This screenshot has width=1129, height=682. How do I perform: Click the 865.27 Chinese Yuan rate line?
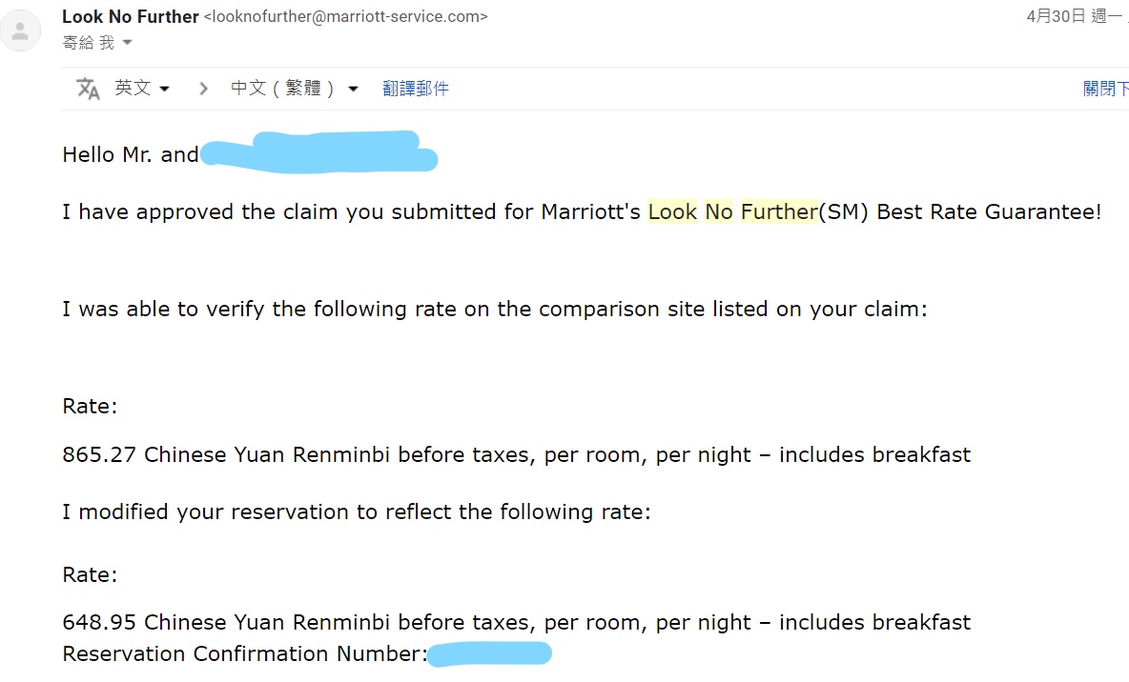516,454
